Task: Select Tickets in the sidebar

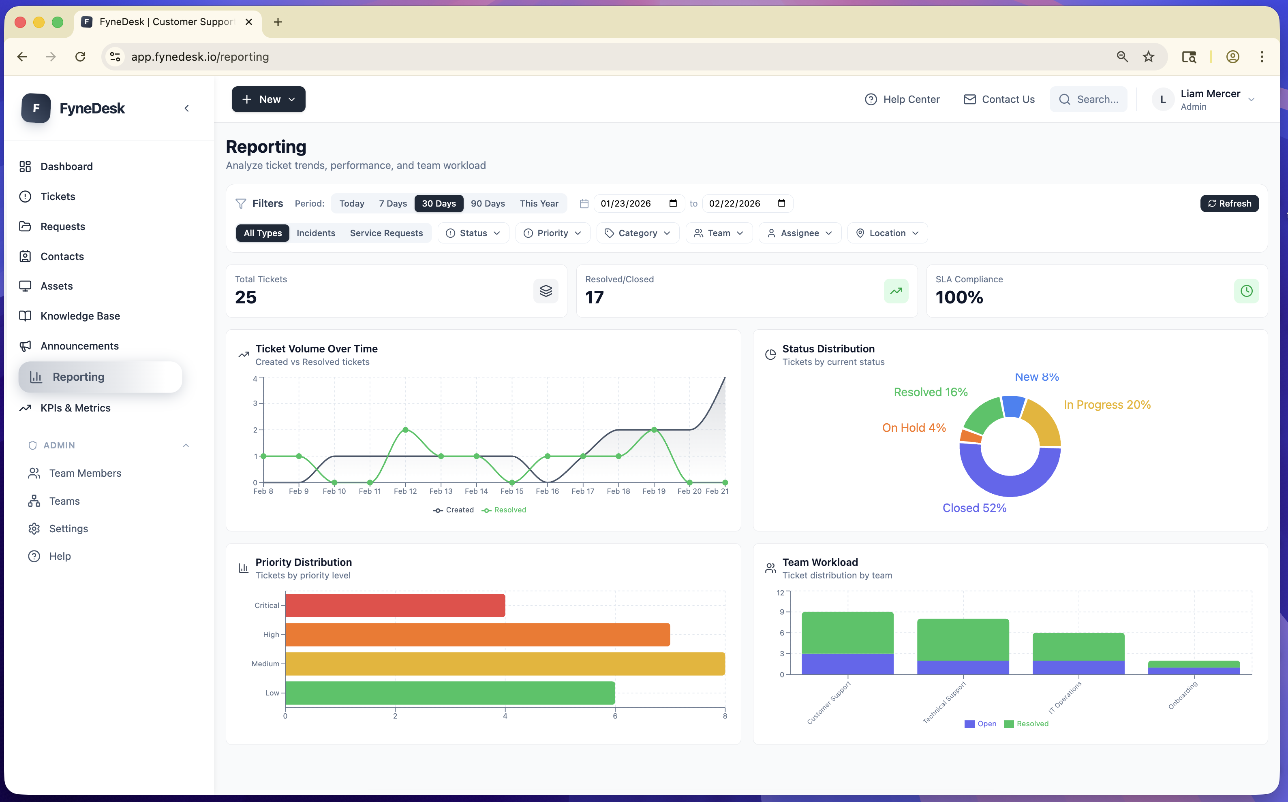Action: (x=58, y=196)
